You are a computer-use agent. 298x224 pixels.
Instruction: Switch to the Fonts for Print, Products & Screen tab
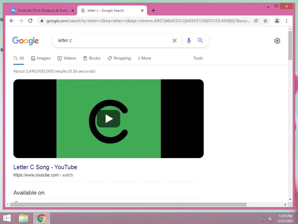point(42,10)
